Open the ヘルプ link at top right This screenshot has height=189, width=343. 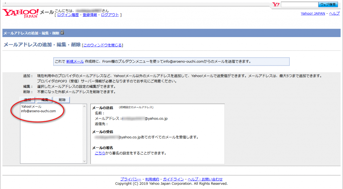coord(334,13)
